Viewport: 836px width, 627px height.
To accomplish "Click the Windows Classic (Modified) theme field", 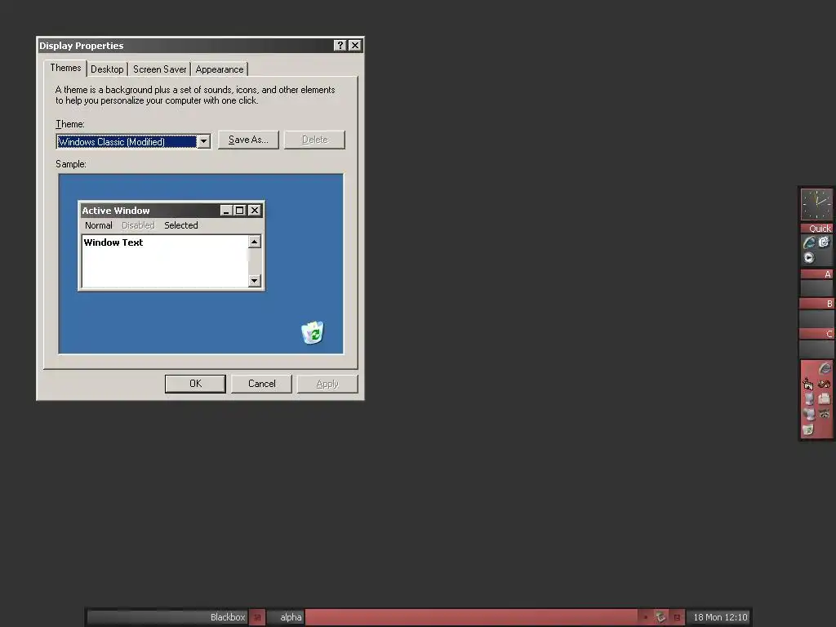I will (x=127, y=141).
